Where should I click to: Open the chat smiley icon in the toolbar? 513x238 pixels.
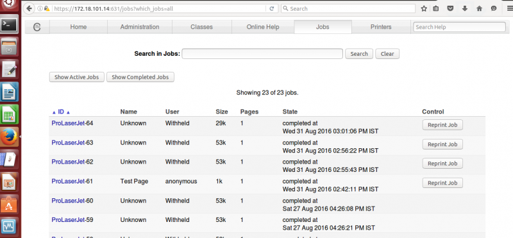click(494, 9)
